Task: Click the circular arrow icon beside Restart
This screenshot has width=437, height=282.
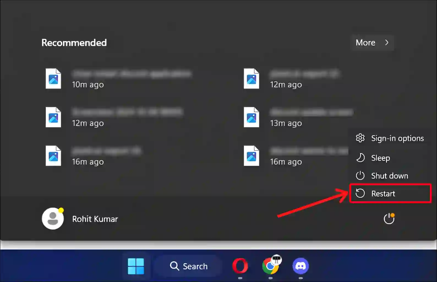Action: [360, 193]
